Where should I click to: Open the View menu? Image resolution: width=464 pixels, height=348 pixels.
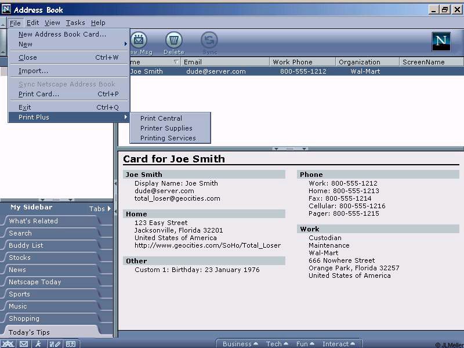pyautogui.click(x=52, y=23)
